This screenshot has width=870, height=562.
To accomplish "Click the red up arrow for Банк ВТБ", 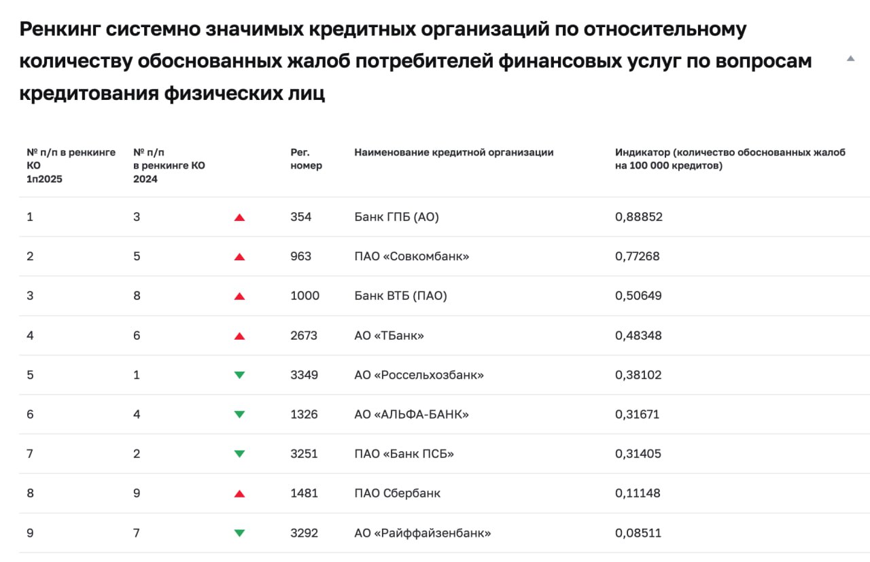I will pos(239,296).
